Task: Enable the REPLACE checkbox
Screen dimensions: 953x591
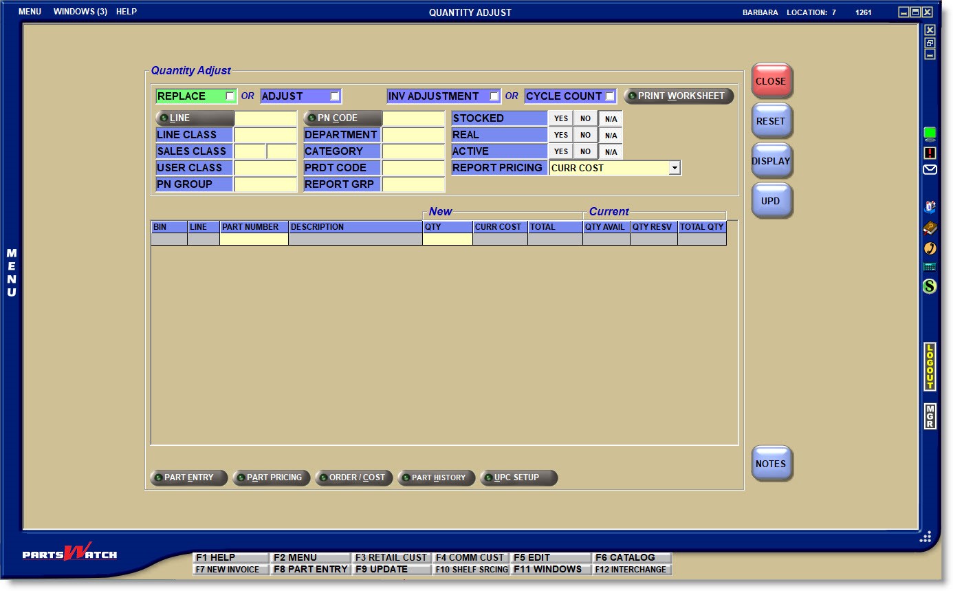Action: [x=230, y=96]
